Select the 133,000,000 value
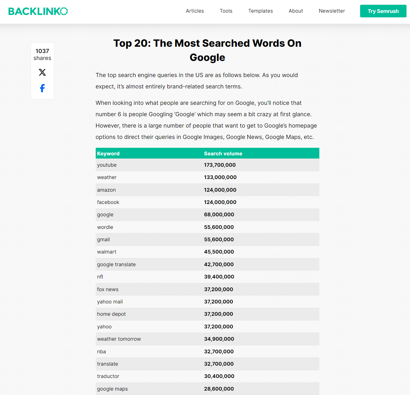This screenshot has width=410, height=395. coord(220,177)
